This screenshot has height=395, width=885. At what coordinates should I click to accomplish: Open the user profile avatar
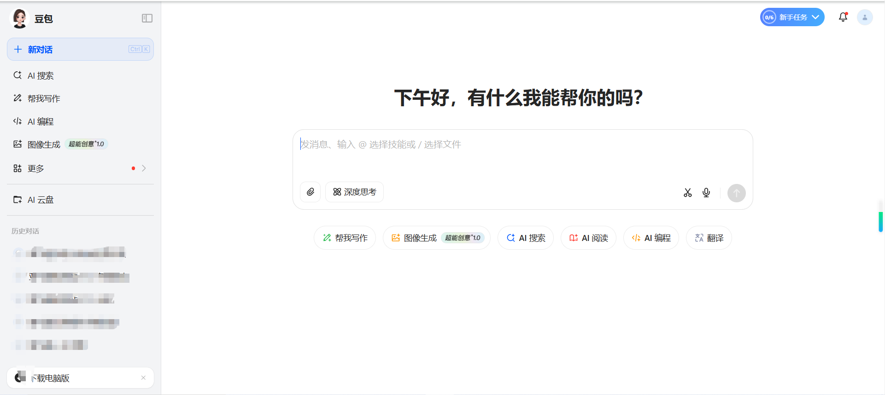point(865,17)
